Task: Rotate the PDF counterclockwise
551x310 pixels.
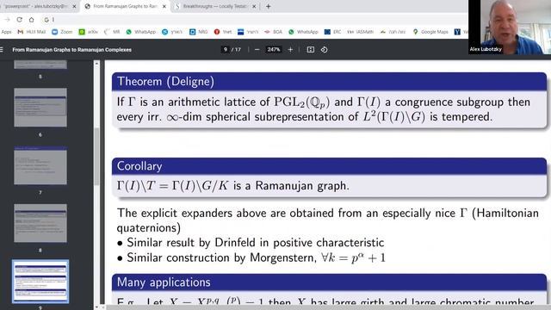Action: [x=324, y=50]
